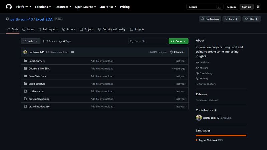The height and width of the screenshot is (150, 267).
Task: Go to the Pricing page
Action: (125, 7)
